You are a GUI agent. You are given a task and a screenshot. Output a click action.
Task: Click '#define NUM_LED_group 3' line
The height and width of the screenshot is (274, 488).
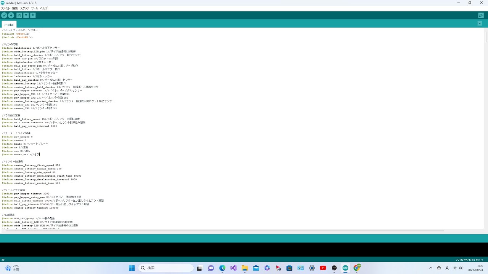point(29,218)
